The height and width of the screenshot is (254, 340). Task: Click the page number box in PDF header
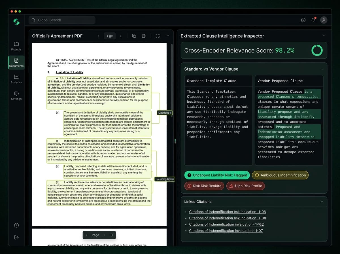110,36
